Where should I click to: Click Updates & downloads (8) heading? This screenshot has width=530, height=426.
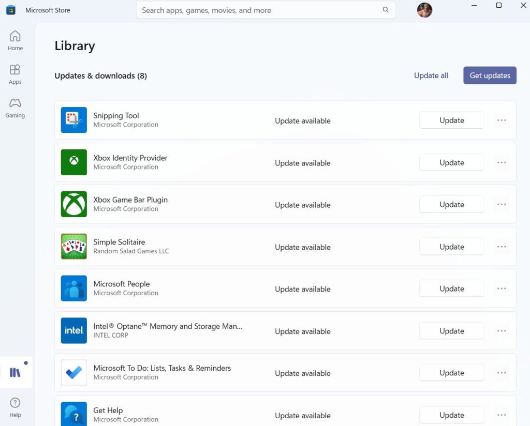coord(101,75)
